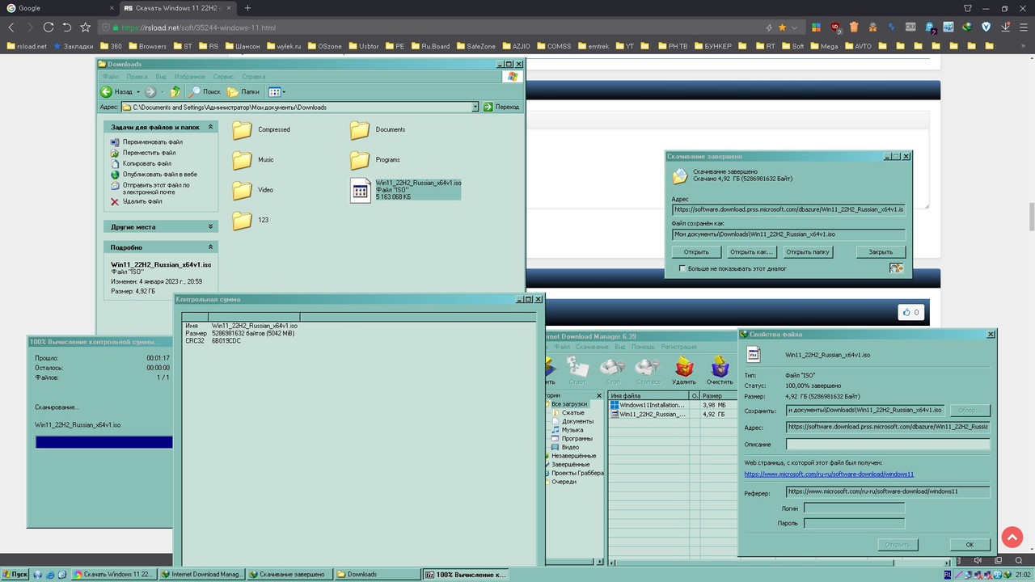Click the Назад arrow in Explorer toolbar
The width and height of the screenshot is (1035, 582).
[106, 91]
